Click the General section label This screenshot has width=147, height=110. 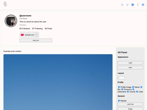pyautogui.click(x=121, y=96)
